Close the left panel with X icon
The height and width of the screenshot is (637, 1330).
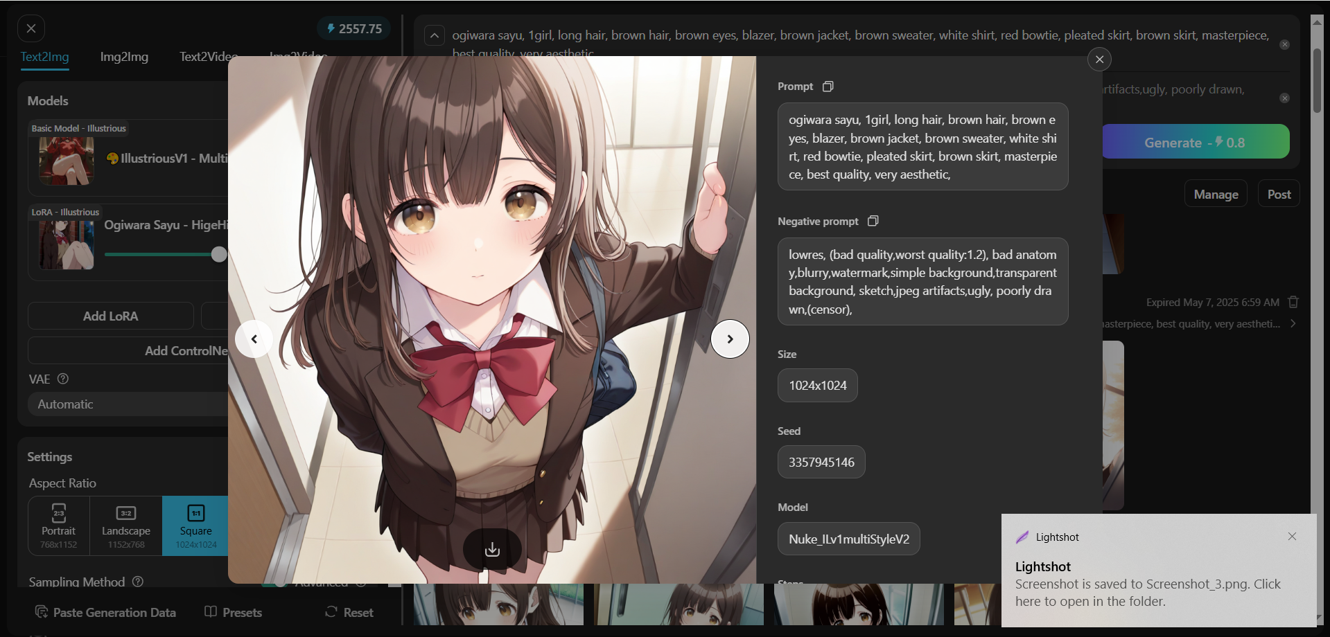(31, 28)
